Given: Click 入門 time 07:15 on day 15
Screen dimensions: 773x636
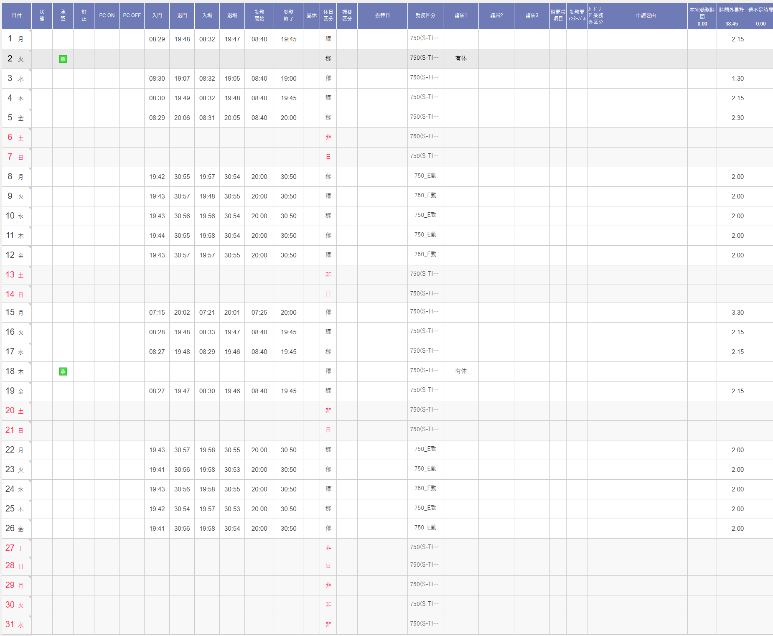Looking at the screenshot, I should (x=157, y=313).
